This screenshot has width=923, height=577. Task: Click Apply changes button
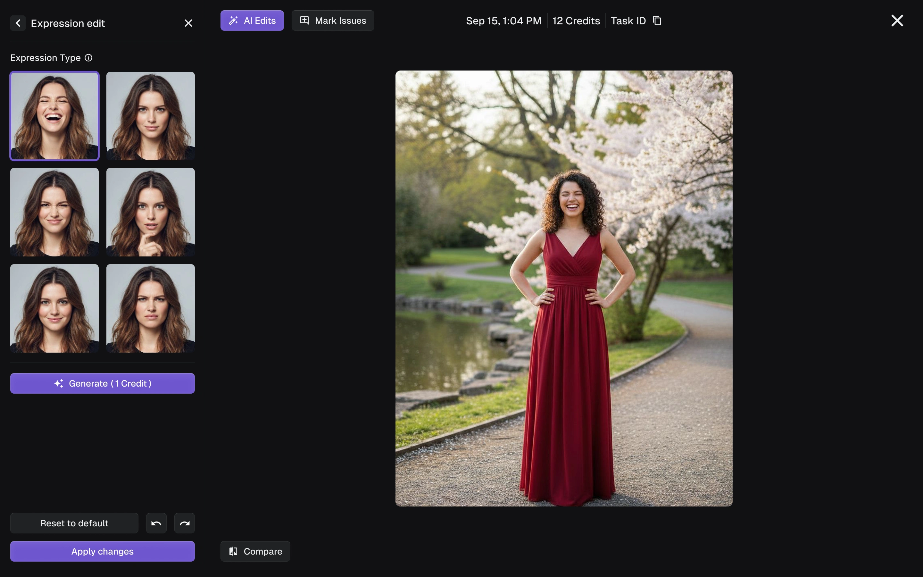click(x=102, y=551)
